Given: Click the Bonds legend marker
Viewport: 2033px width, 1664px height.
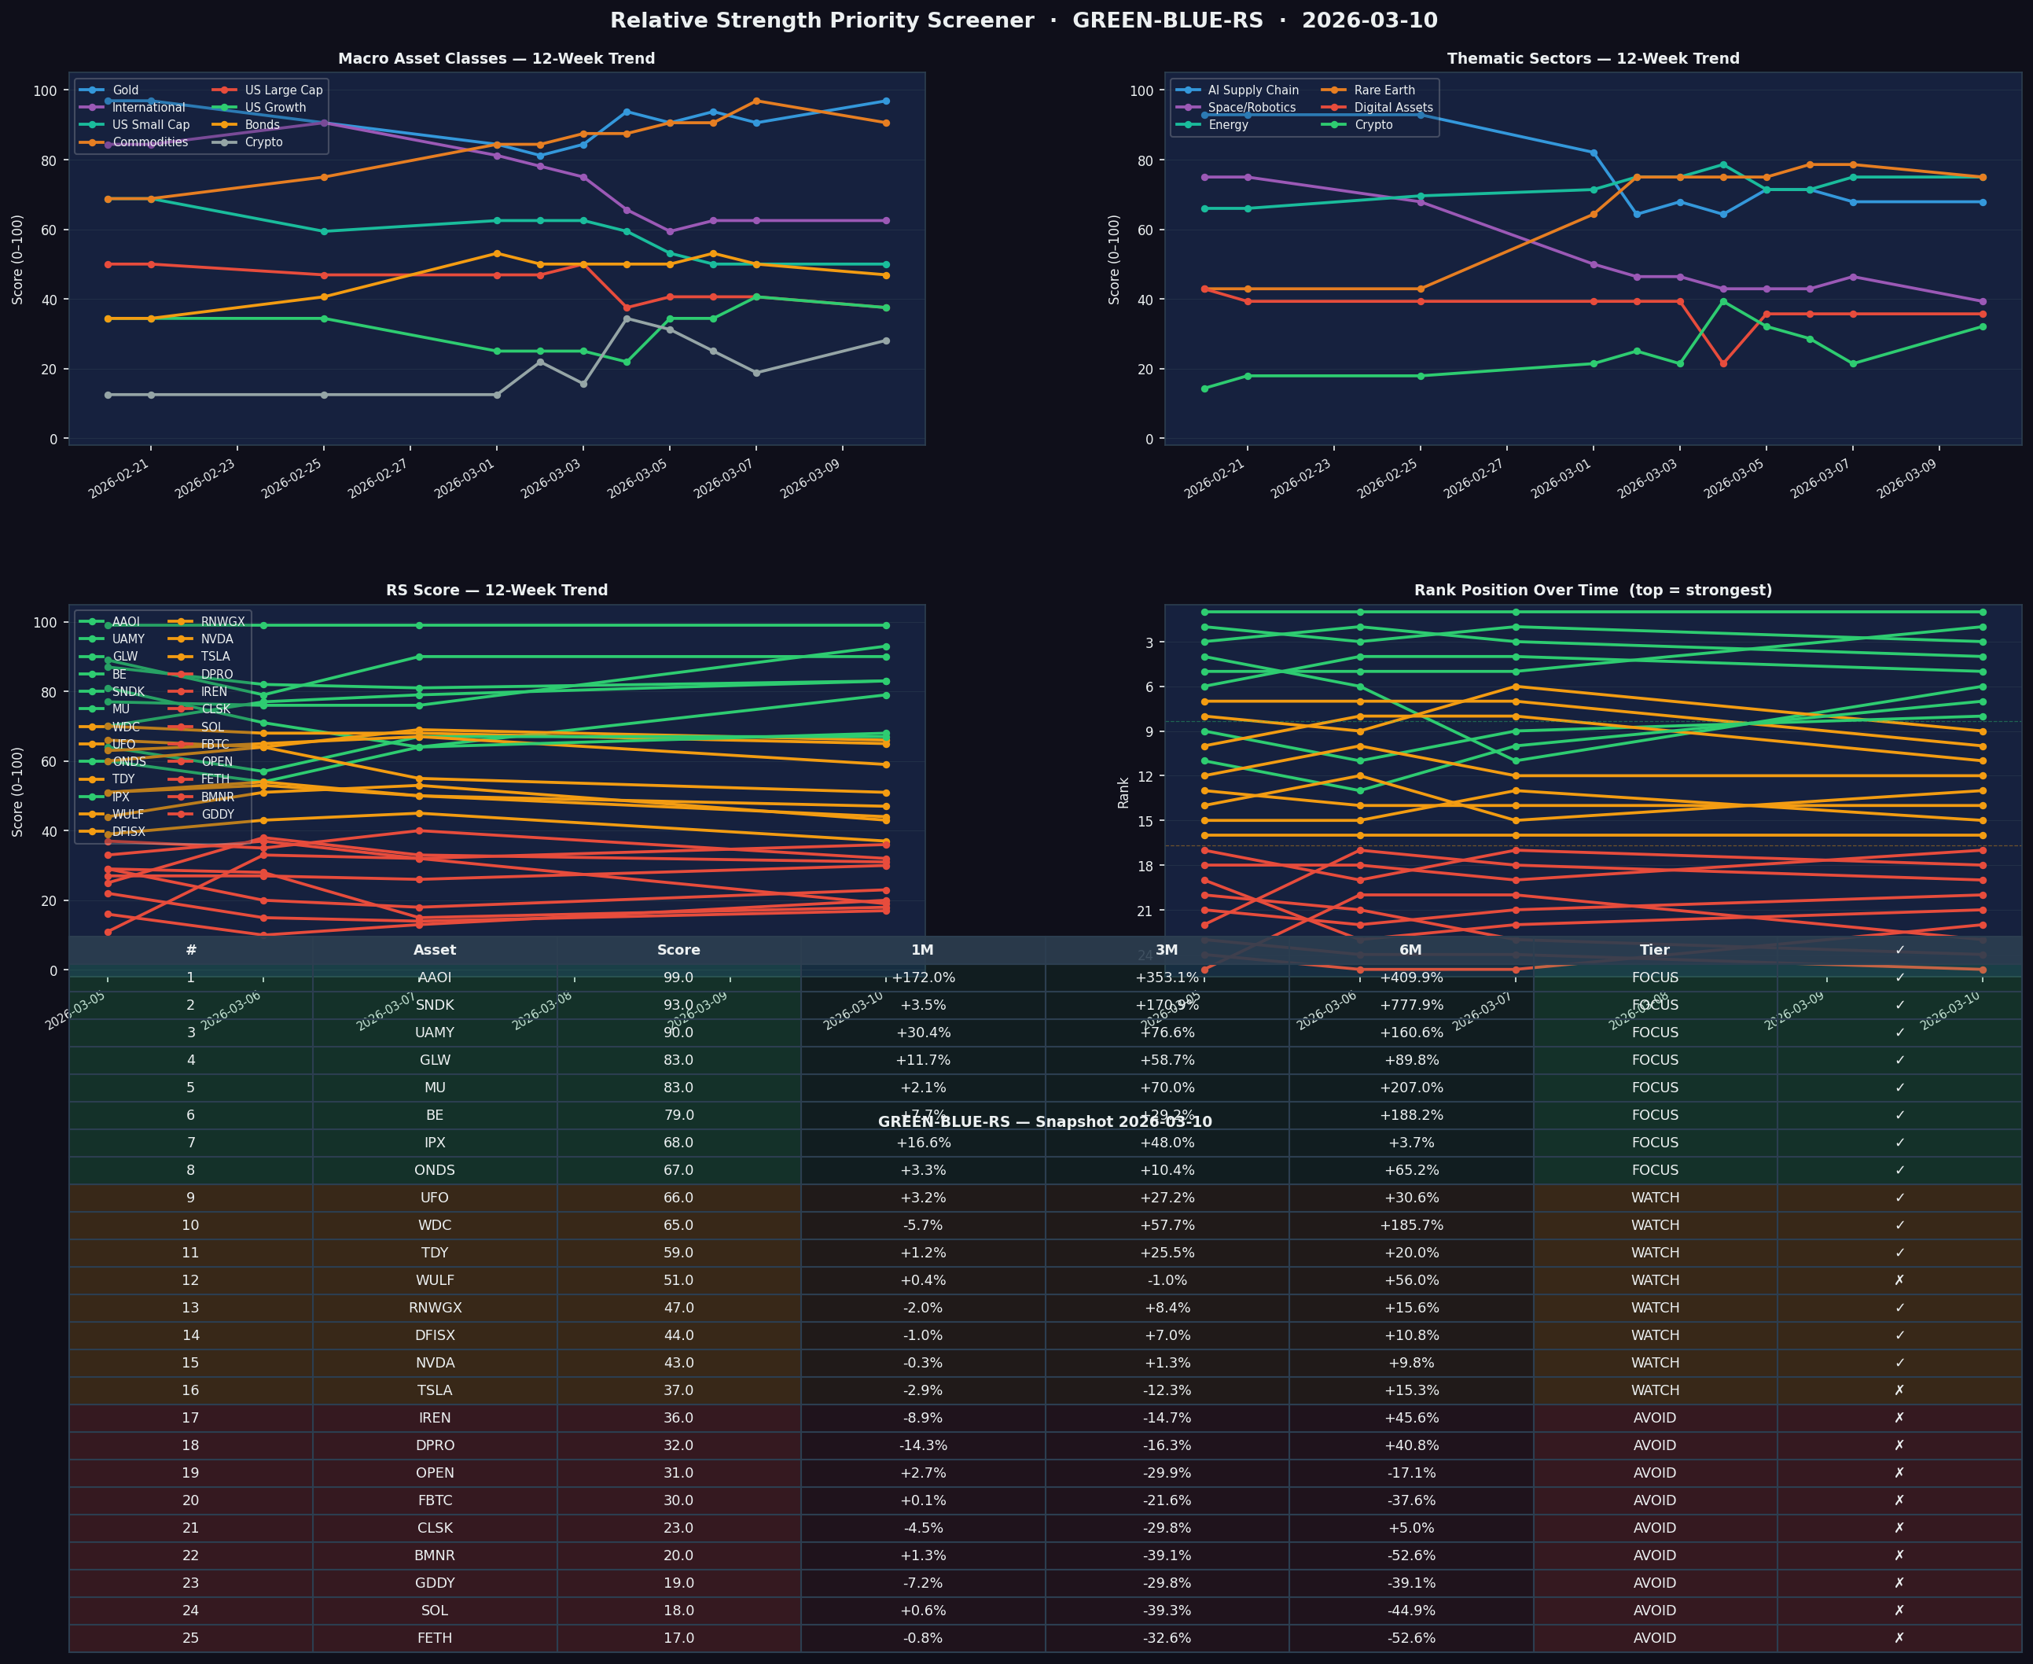Looking at the screenshot, I should 224,124.
